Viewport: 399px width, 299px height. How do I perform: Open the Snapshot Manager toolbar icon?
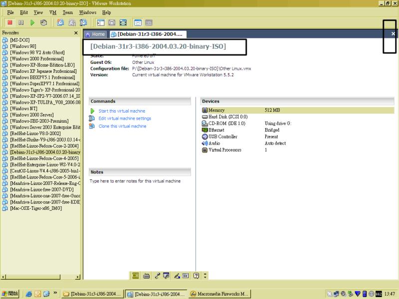[x=83, y=22]
